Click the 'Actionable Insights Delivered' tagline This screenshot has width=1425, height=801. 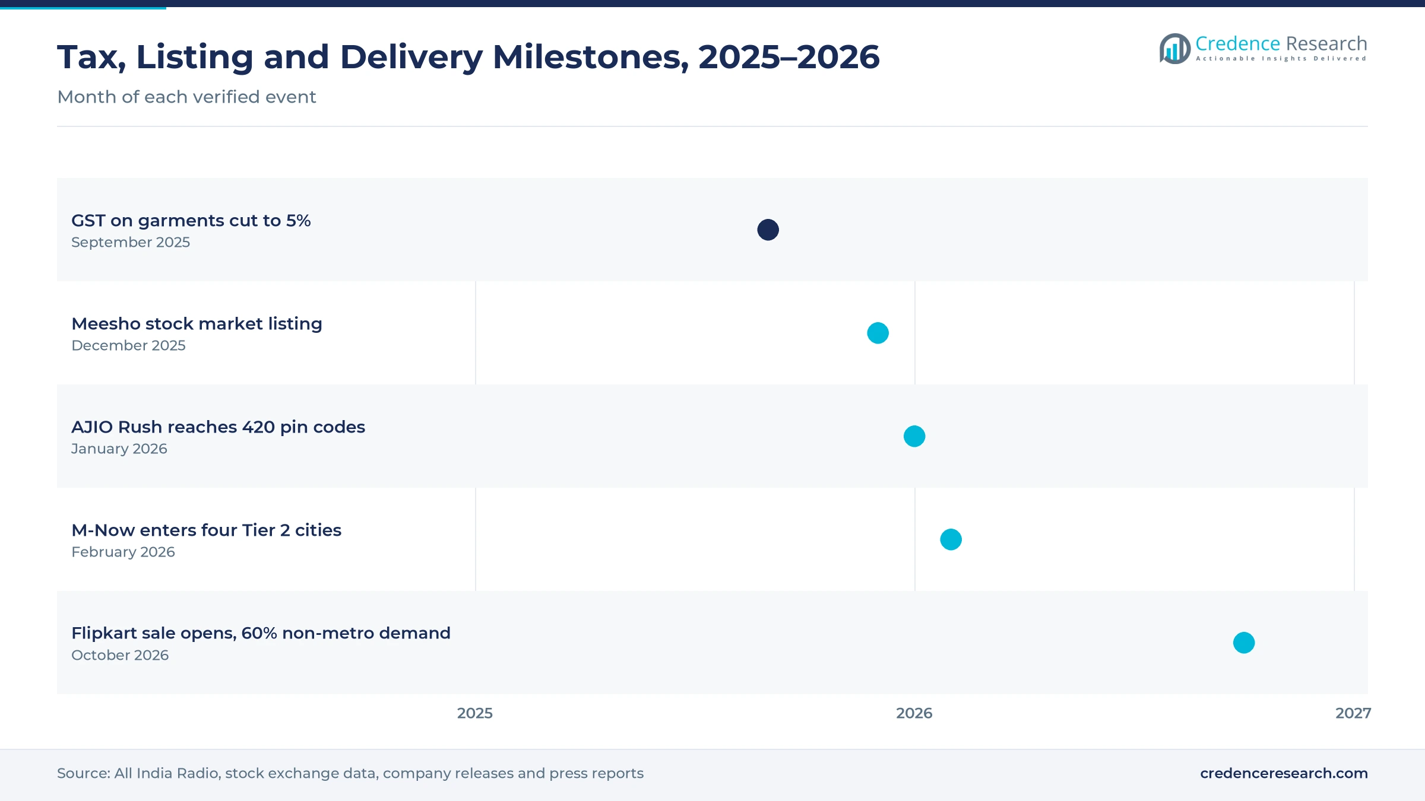coord(1281,59)
